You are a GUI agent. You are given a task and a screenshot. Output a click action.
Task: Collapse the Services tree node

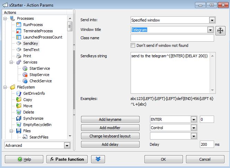[x=11, y=62]
